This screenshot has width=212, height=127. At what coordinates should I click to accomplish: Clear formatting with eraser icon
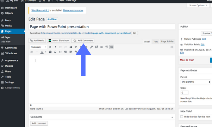(55, 52)
